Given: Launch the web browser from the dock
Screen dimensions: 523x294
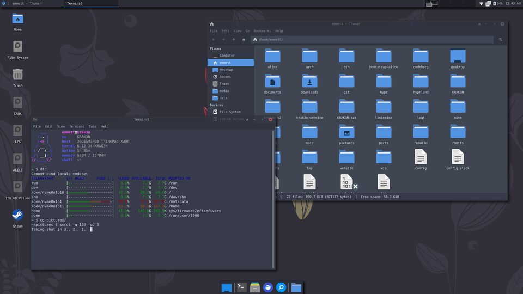Looking at the screenshot, I should click(268, 287).
